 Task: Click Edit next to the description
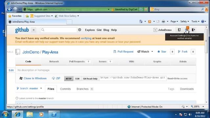click(x=11, y=70)
